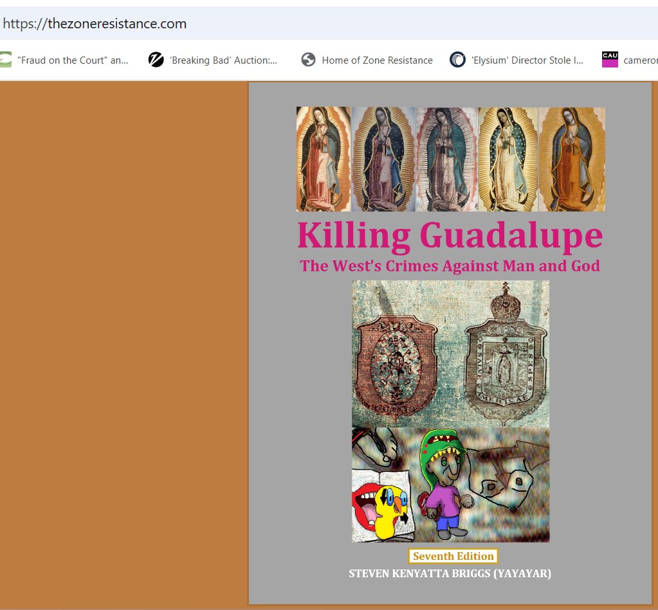The image size is (658, 610).
Task: Click the Seventh Edition badge
Action: pyautogui.click(x=453, y=556)
